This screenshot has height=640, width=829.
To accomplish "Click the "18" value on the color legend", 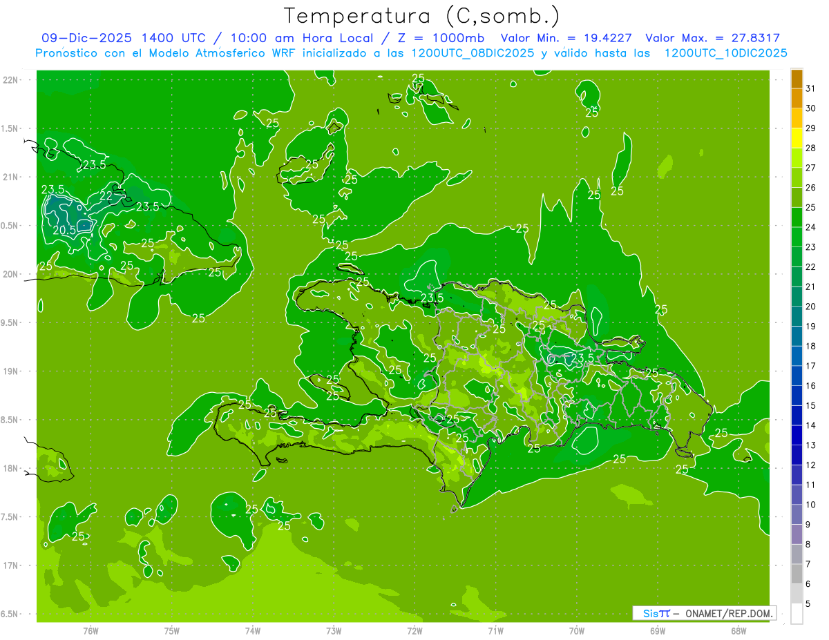I will pos(811,346).
